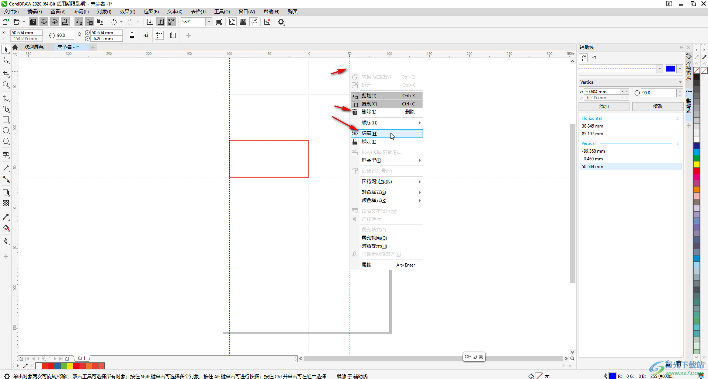
Task: Click the Publish to PDF icon
Action: point(171,22)
